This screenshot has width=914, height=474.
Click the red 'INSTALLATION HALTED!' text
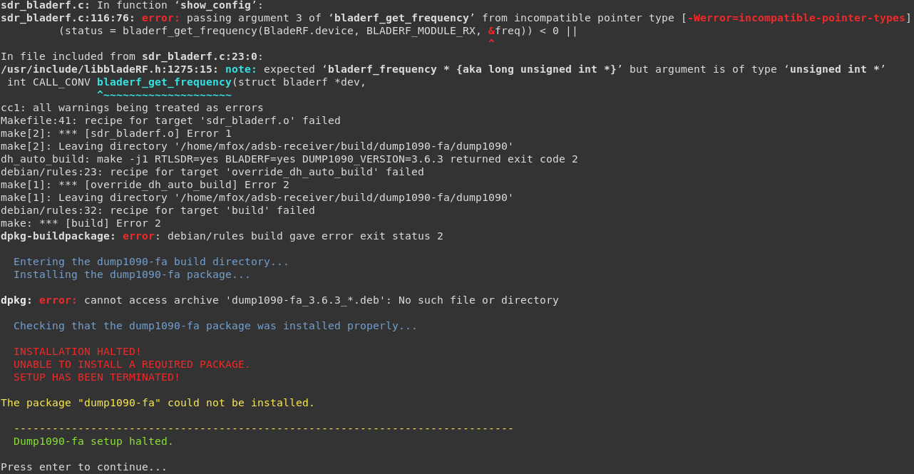coord(77,351)
